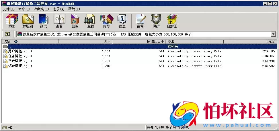Open the 文件 (File) menu
Viewport: 279px width, 131px height.
[8, 9]
